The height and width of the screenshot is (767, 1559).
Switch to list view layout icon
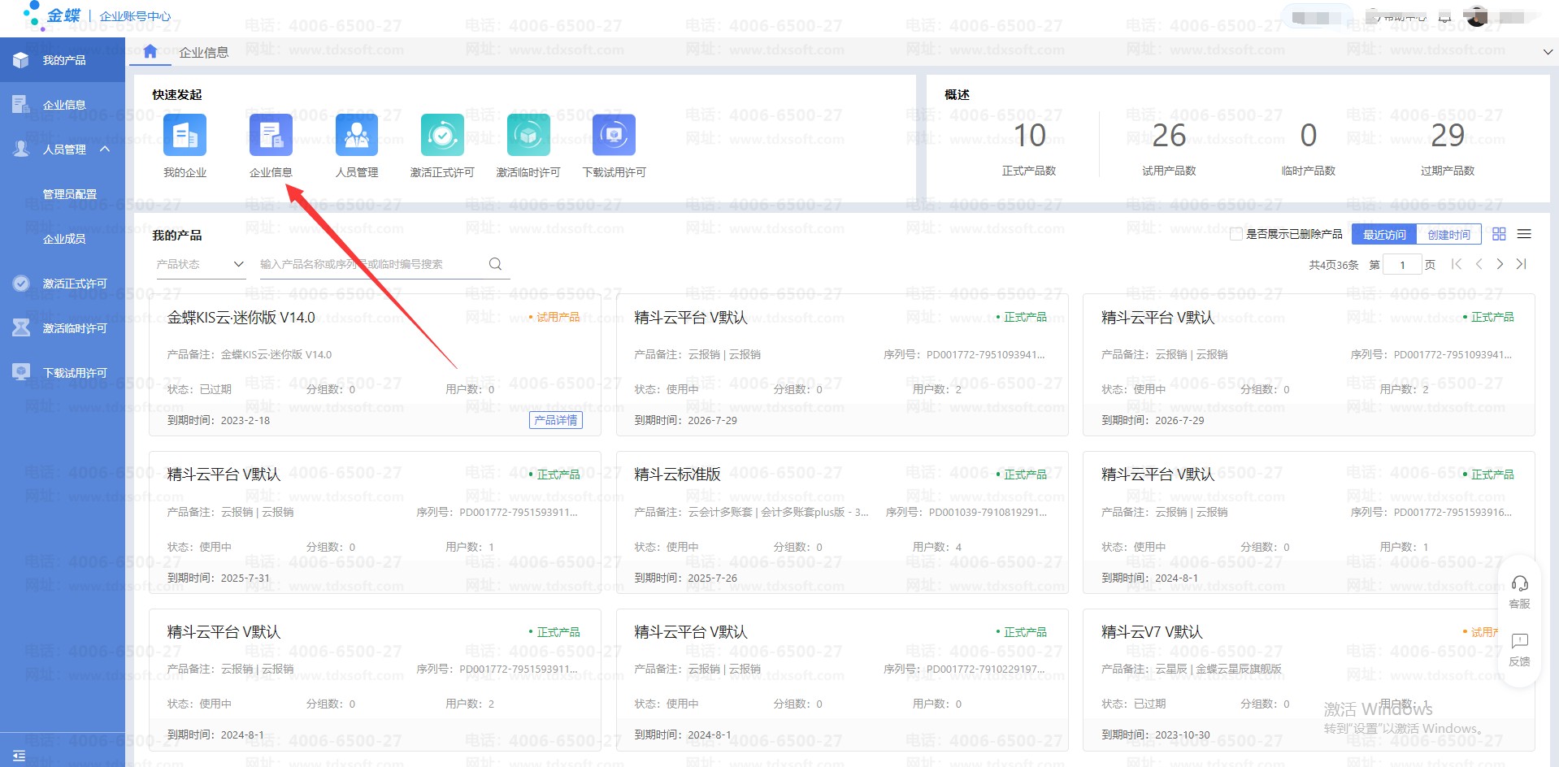click(x=1524, y=234)
